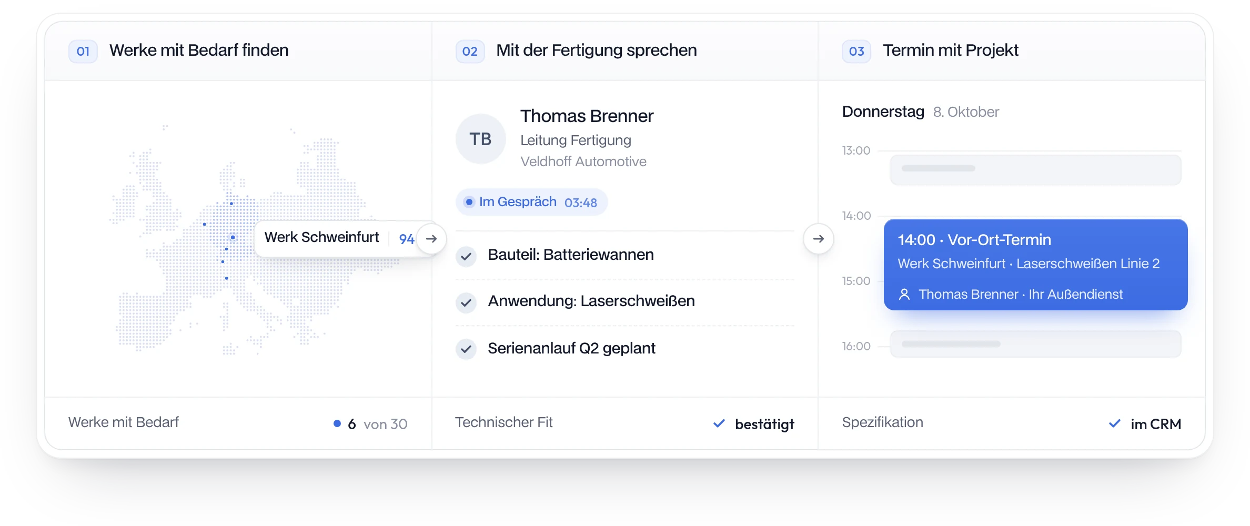Click the 13:00 time label
This screenshot has height=526, width=1250.
pyautogui.click(x=856, y=150)
